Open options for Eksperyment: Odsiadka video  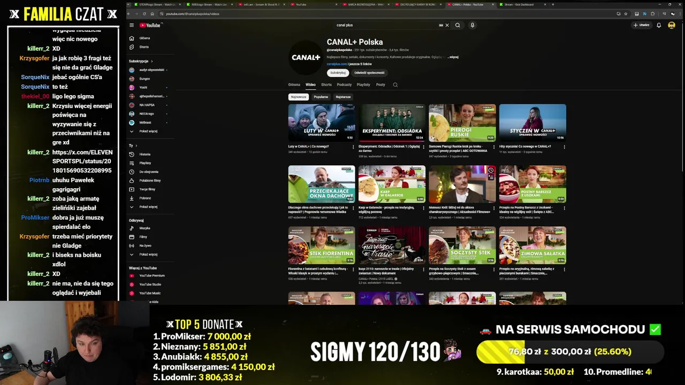(x=423, y=147)
